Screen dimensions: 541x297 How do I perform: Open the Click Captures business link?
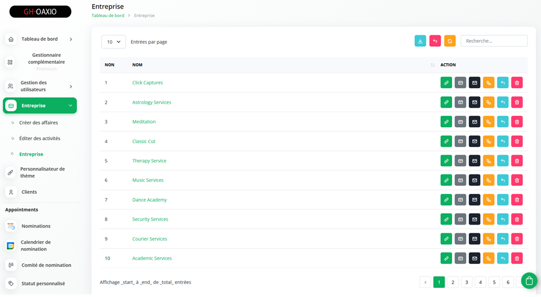click(147, 83)
